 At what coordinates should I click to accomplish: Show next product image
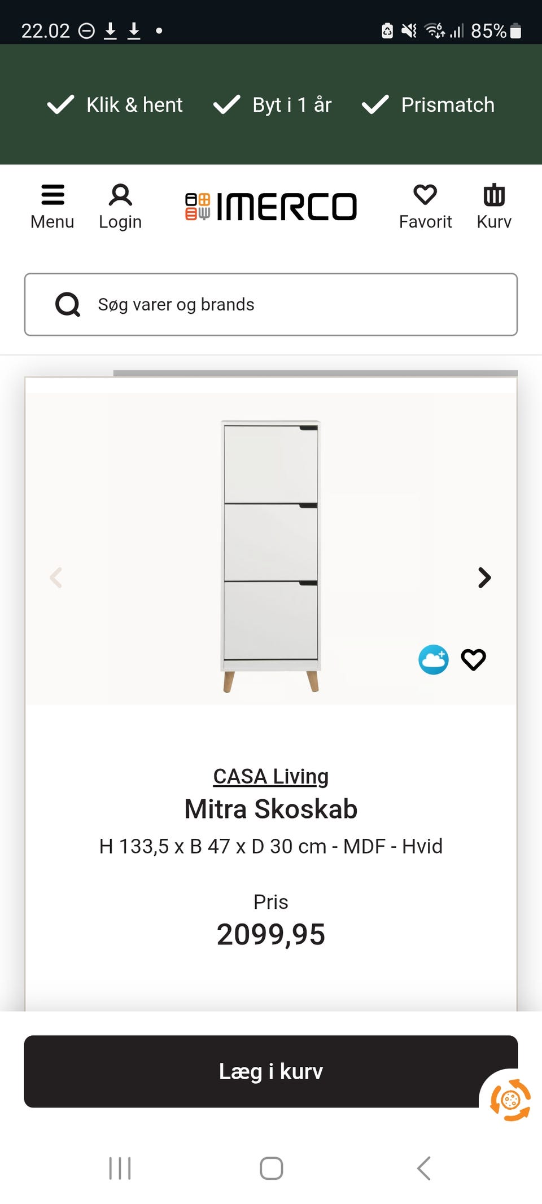pyautogui.click(x=484, y=577)
